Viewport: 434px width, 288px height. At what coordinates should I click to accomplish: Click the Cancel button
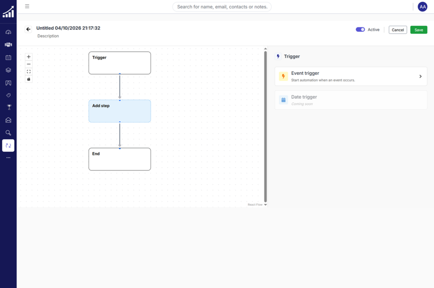(398, 30)
